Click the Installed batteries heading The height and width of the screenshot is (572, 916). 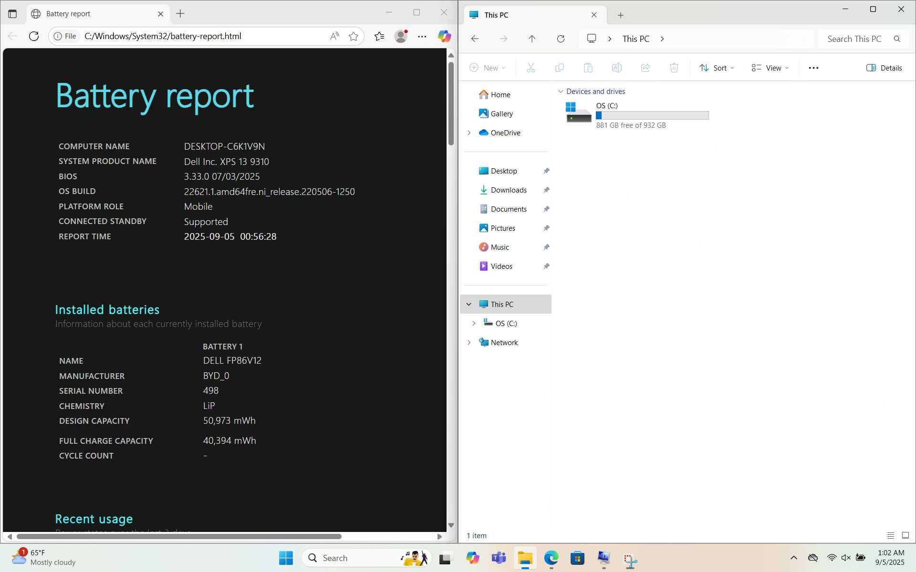[107, 310]
